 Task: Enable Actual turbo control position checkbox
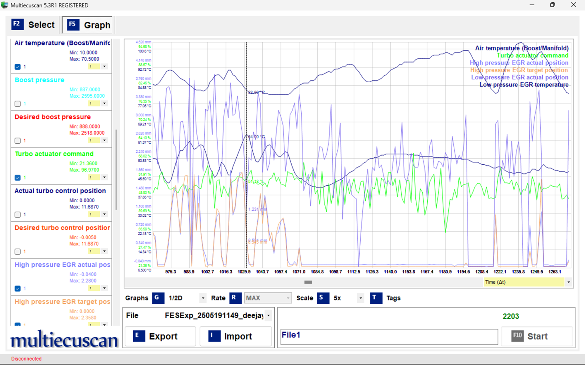[x=18, y=215]
